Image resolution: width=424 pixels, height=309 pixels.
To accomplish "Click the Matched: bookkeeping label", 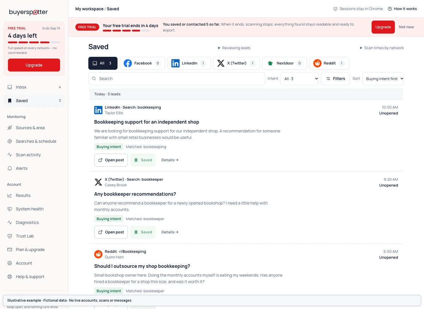I will click(146, 147).
